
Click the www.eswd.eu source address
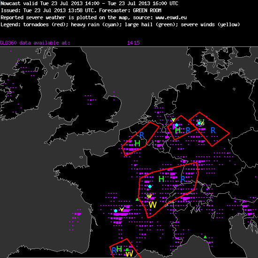click(171, 17)
